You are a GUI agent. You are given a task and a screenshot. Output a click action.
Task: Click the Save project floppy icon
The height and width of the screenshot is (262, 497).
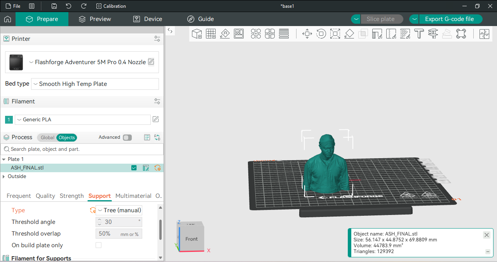click(54, 6)
